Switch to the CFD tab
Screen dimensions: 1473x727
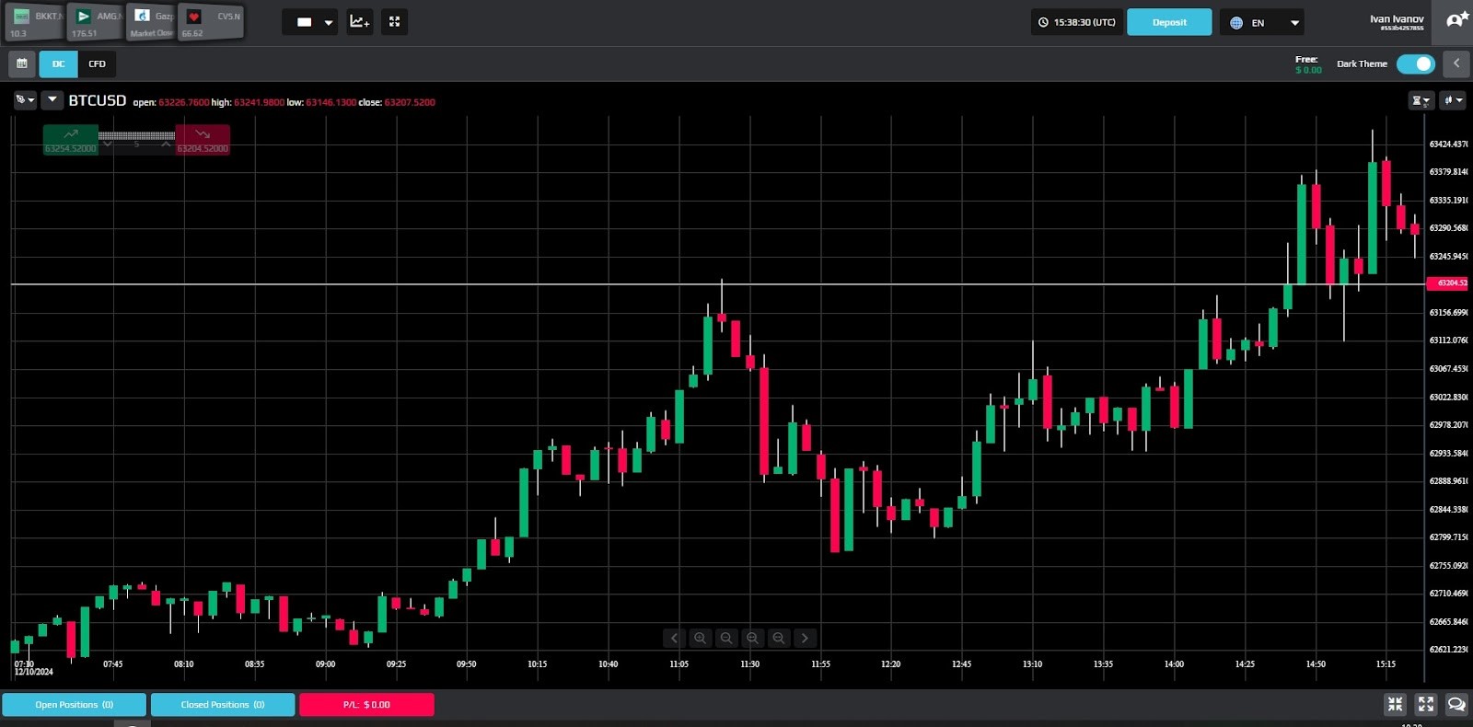pos(98,63)
